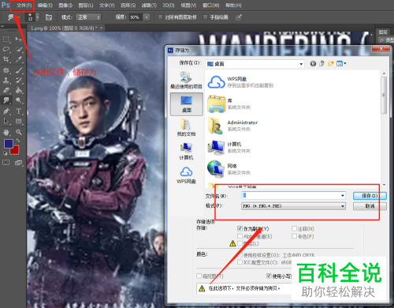Open the Filter (T) menu
Screen dimensions: 394x308
pos(149,6)
